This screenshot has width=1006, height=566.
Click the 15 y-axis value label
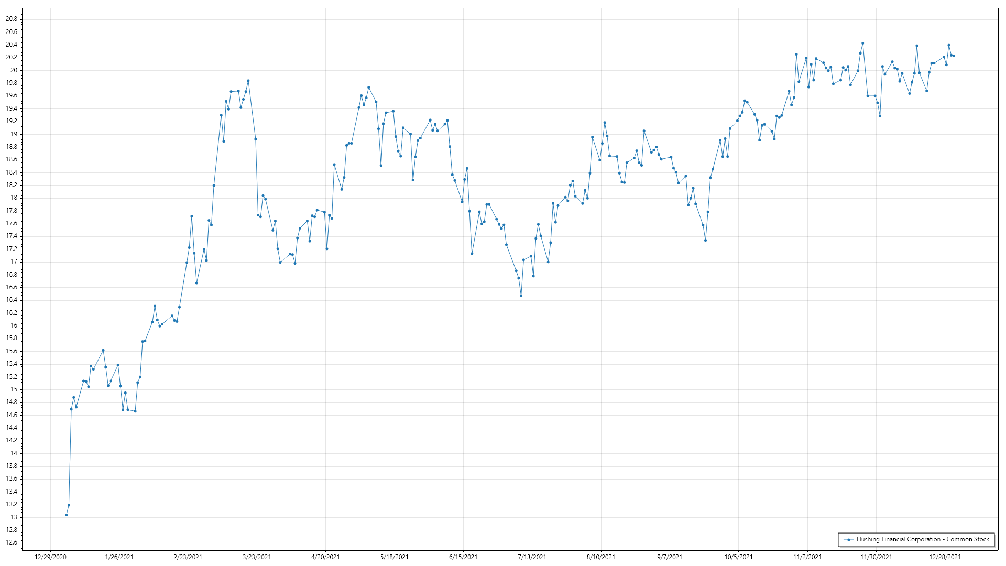14,389
